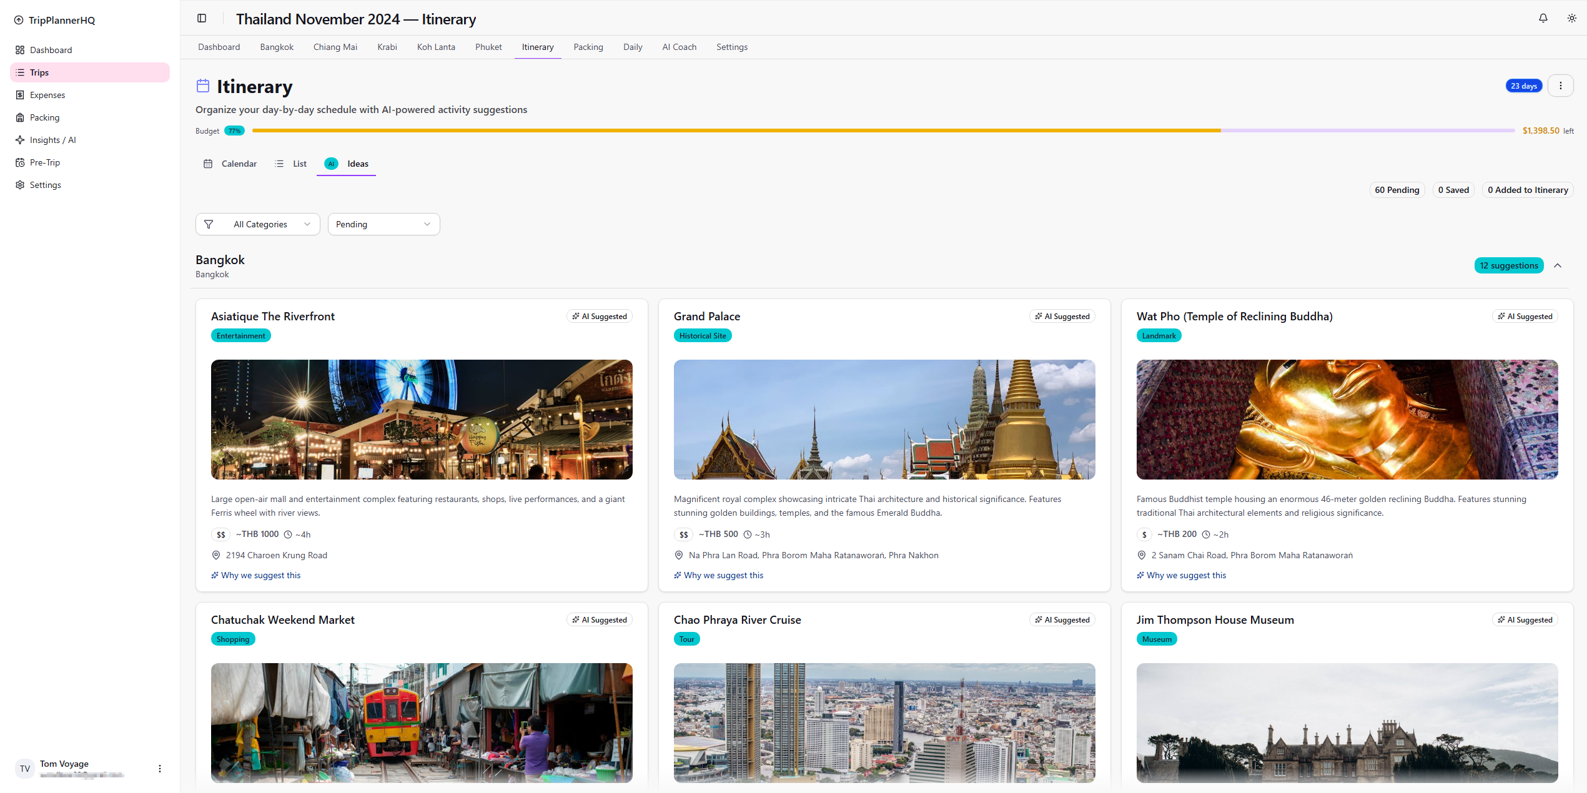Screen dimensions: 1587x793
Task: Open the All Categories dropdown
Action: [257, 224]
